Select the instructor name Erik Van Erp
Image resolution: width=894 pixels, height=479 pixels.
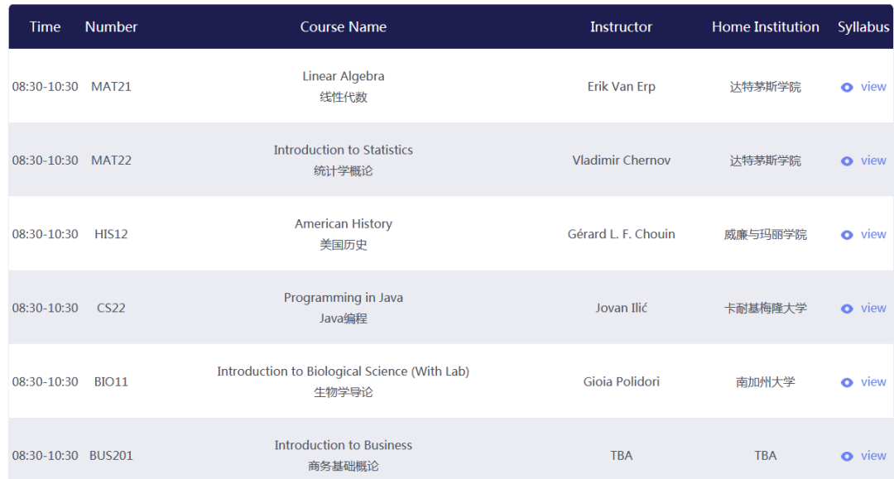click(622, 87)
